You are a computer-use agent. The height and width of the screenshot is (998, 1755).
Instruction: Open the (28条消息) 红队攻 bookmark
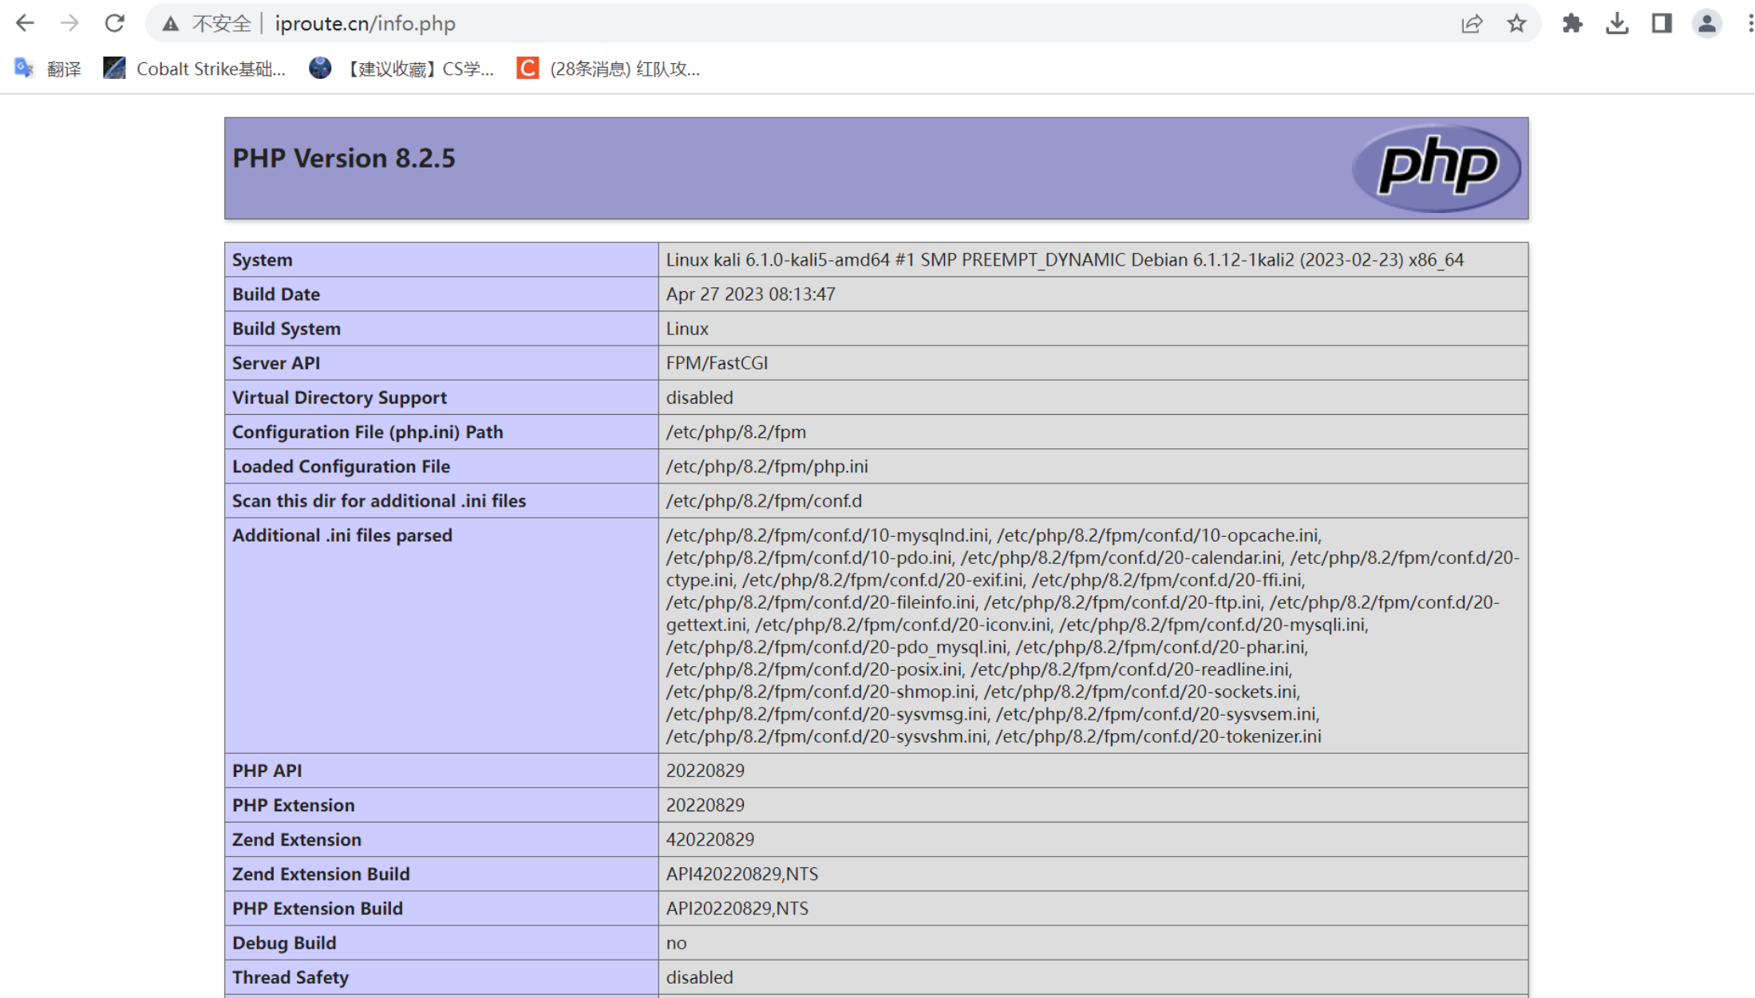[x=609, y=69]
